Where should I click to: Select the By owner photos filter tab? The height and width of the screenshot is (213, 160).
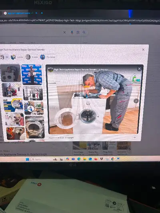pyautogui.click(x=48, y=57)
